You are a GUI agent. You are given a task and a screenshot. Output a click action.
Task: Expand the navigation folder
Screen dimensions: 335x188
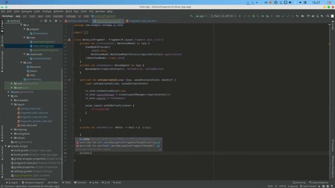click(x=12, y=134)
